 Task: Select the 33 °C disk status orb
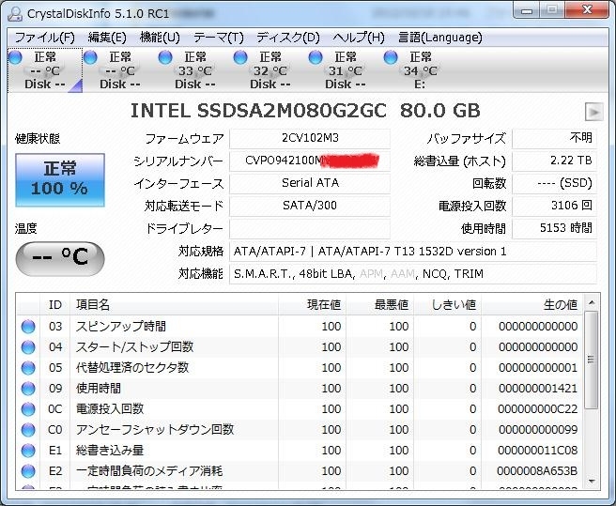(165, 57)
